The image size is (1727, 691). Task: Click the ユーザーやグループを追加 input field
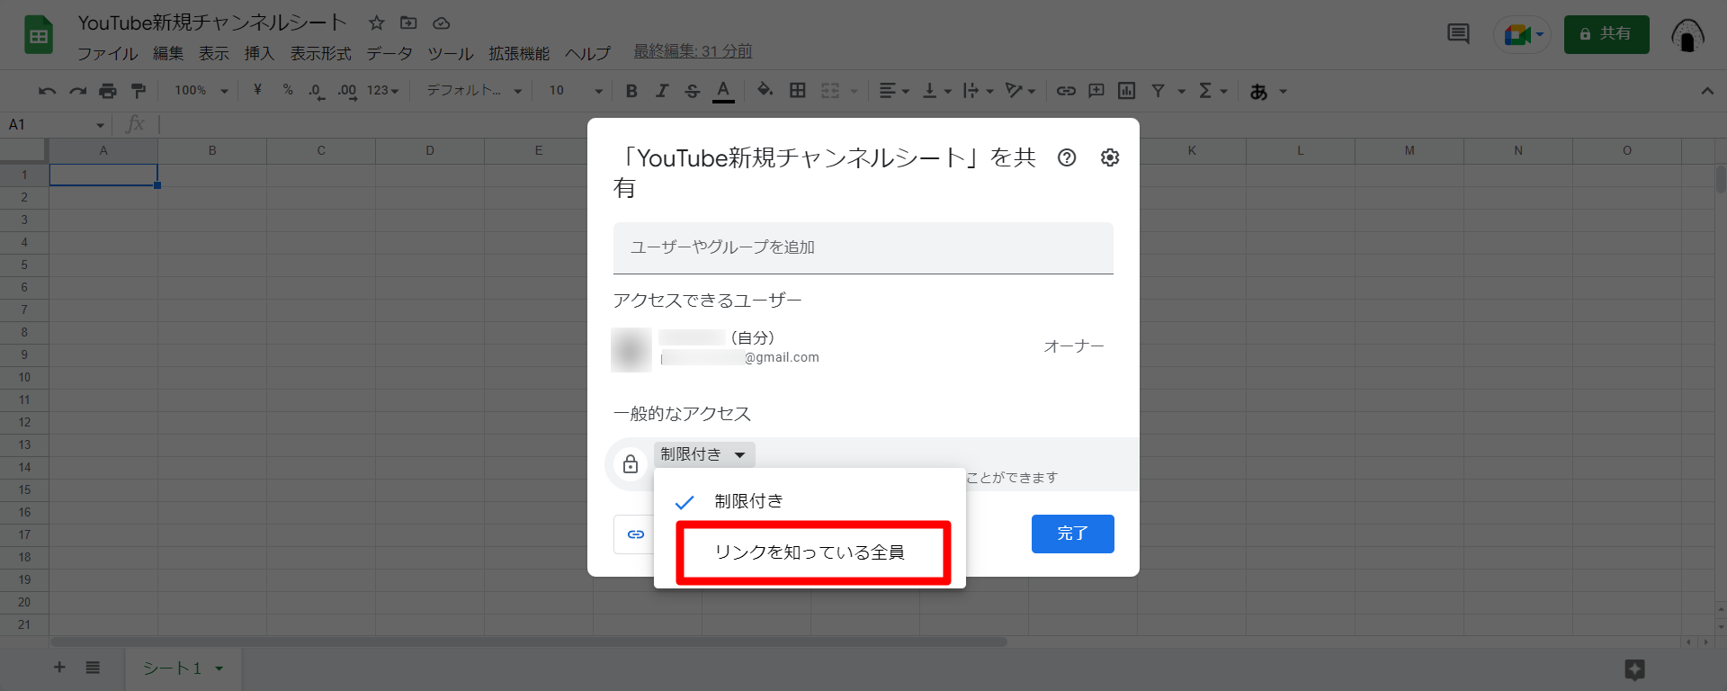coord(863,247)
